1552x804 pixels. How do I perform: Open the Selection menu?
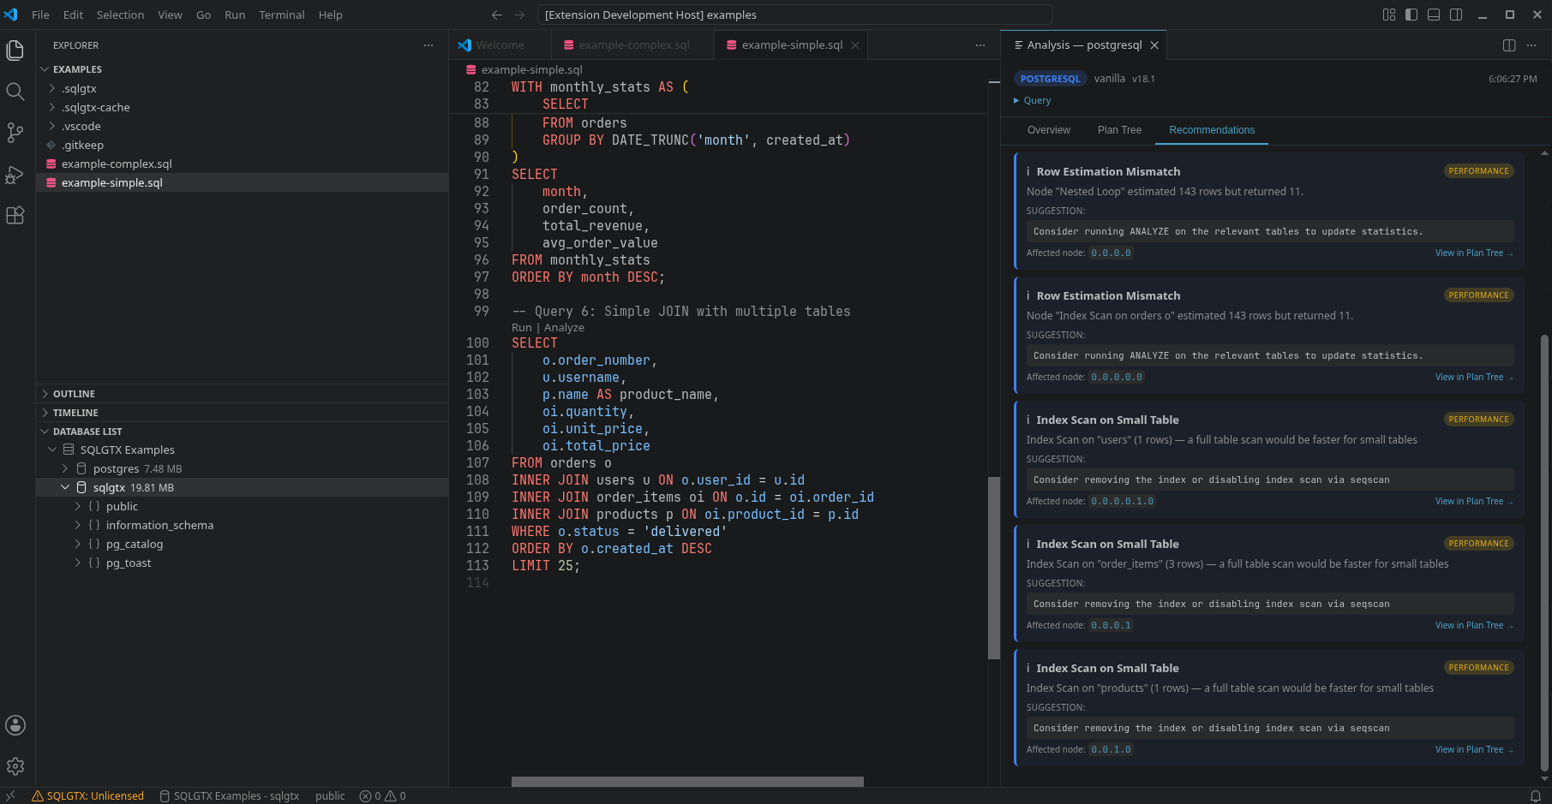[120, 15]
